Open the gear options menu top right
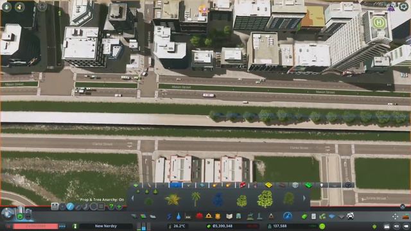This screenshot has width=411, height=231. [404, 7]
